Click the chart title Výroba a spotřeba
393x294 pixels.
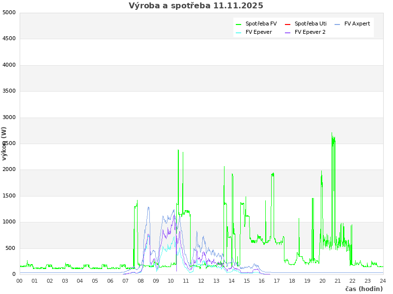(196, 6)
